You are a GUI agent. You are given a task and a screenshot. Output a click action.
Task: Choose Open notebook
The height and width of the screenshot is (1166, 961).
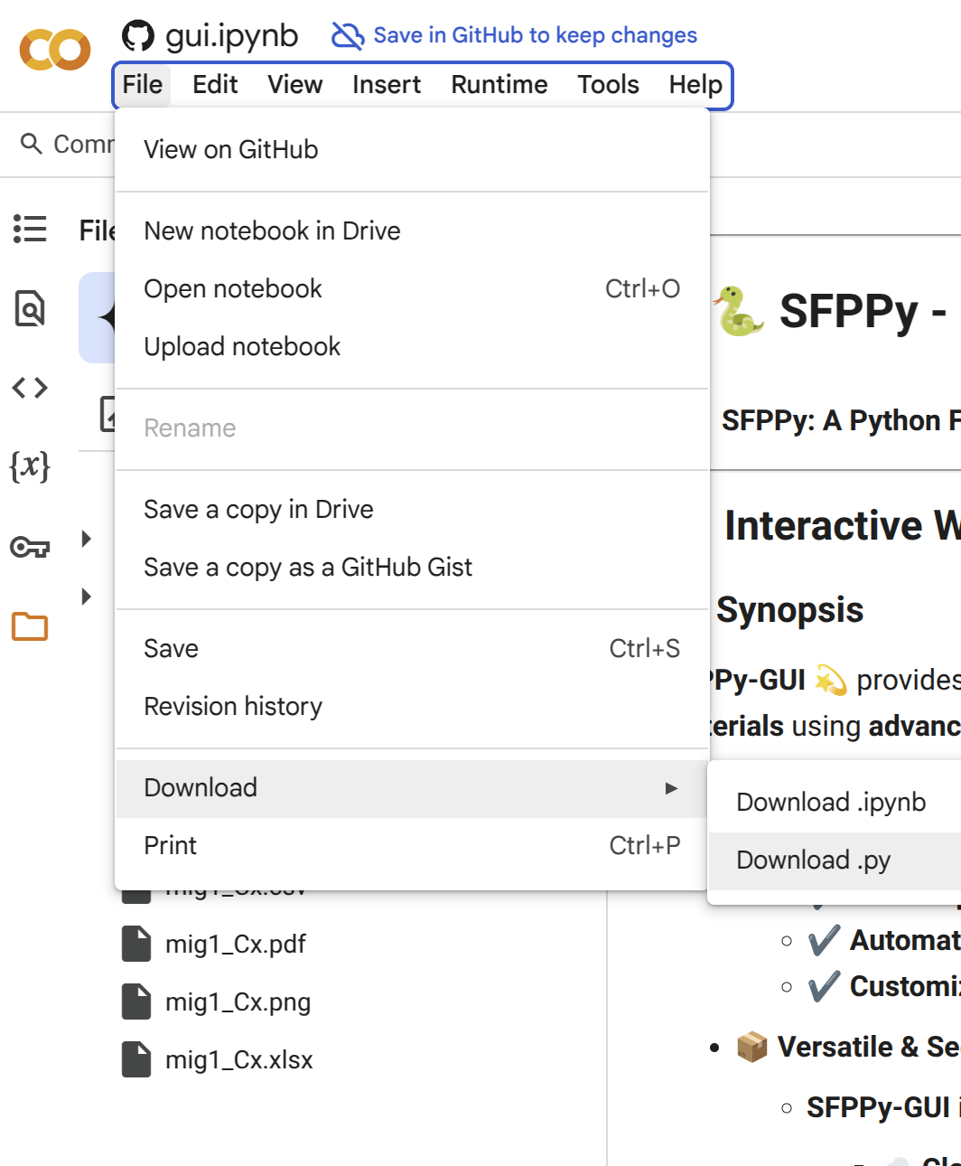[x=412, y=289]
